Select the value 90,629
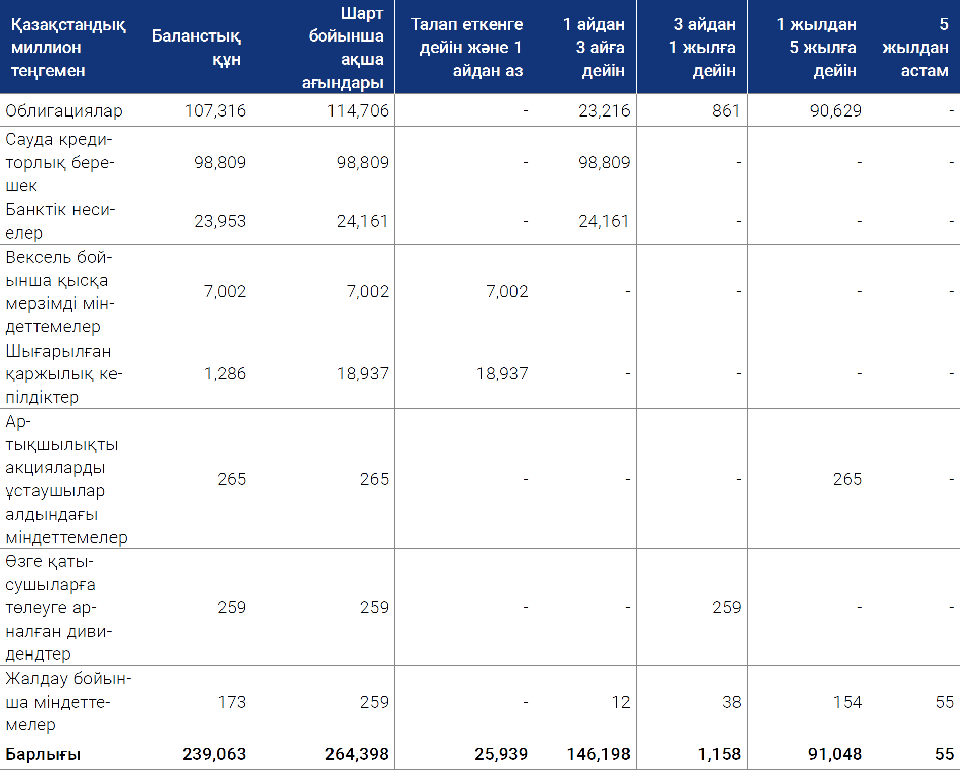The height and width of the screenshot is (770, 960). (x=836, y=110)
